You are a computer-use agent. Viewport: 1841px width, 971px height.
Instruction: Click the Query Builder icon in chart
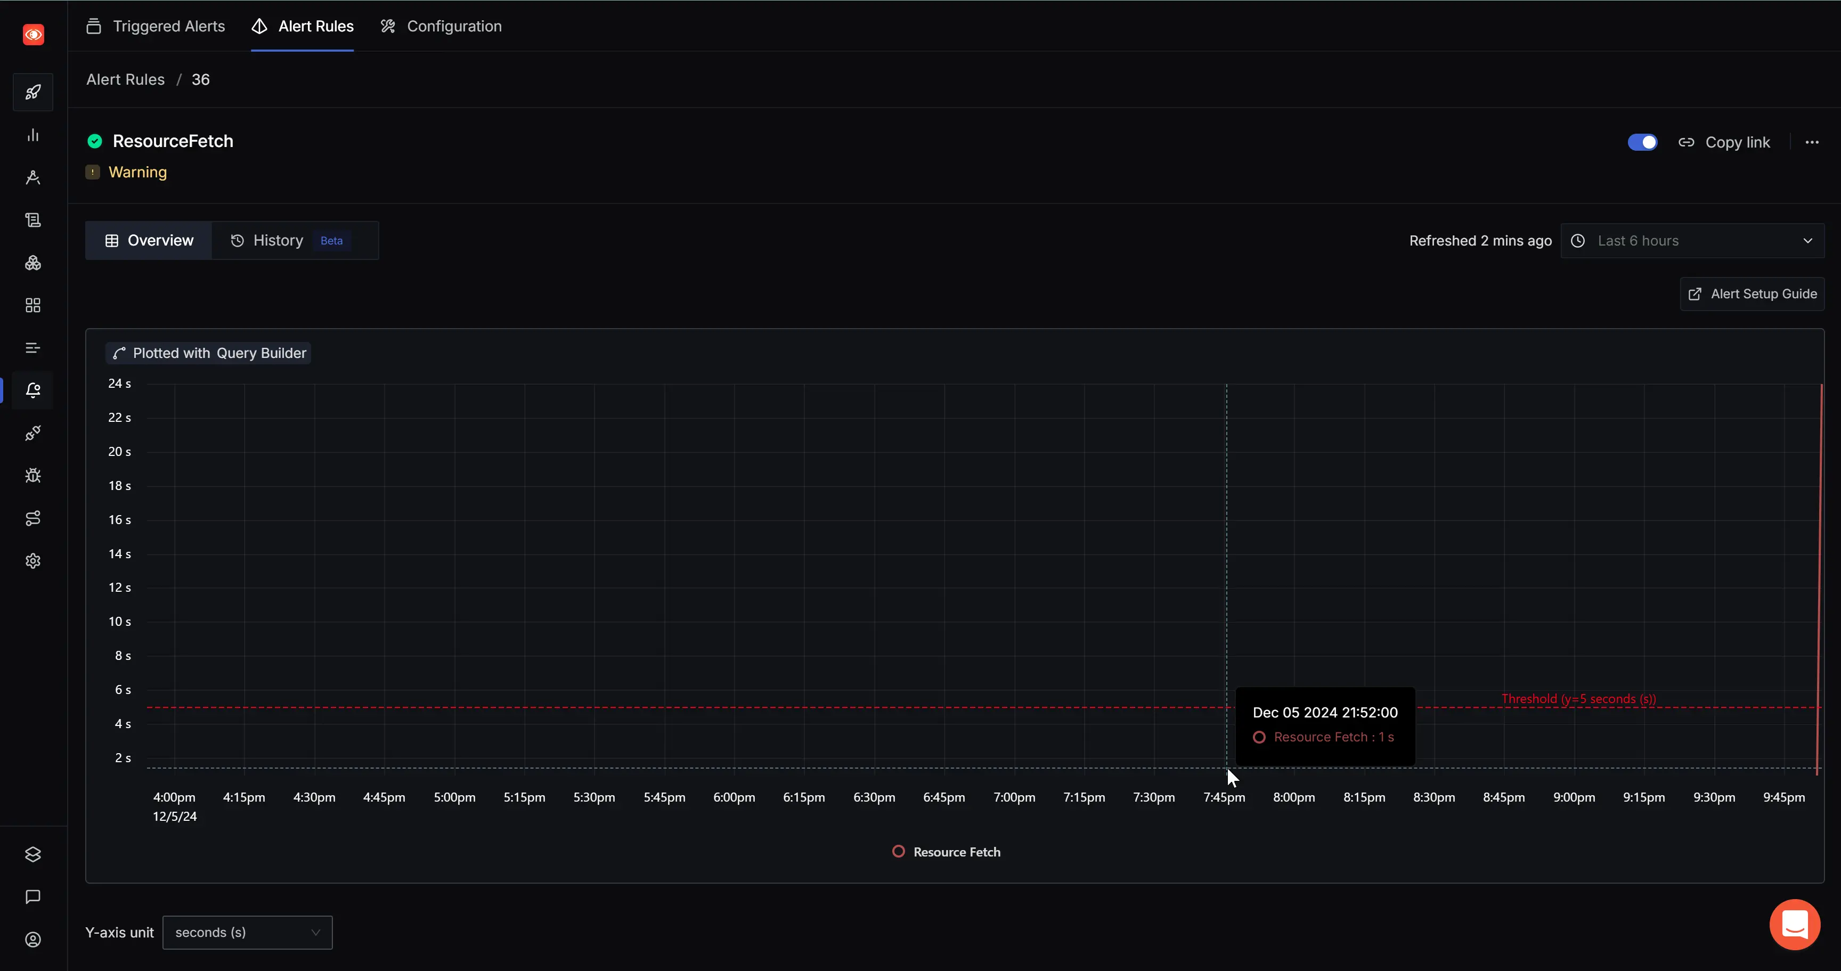point(118,353)
